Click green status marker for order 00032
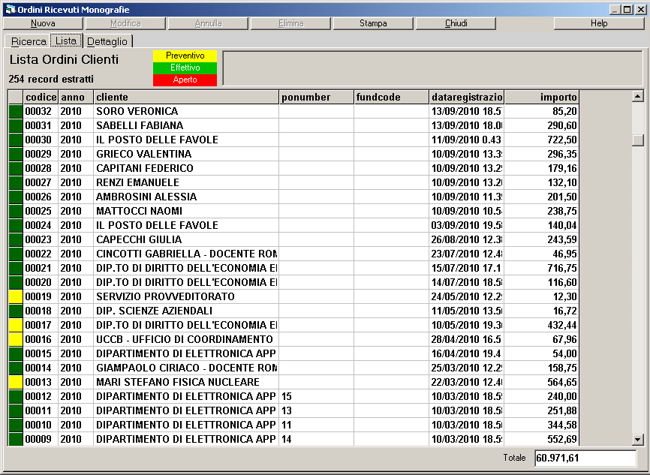Screen dimensions: 650x475 click(15, 111)
